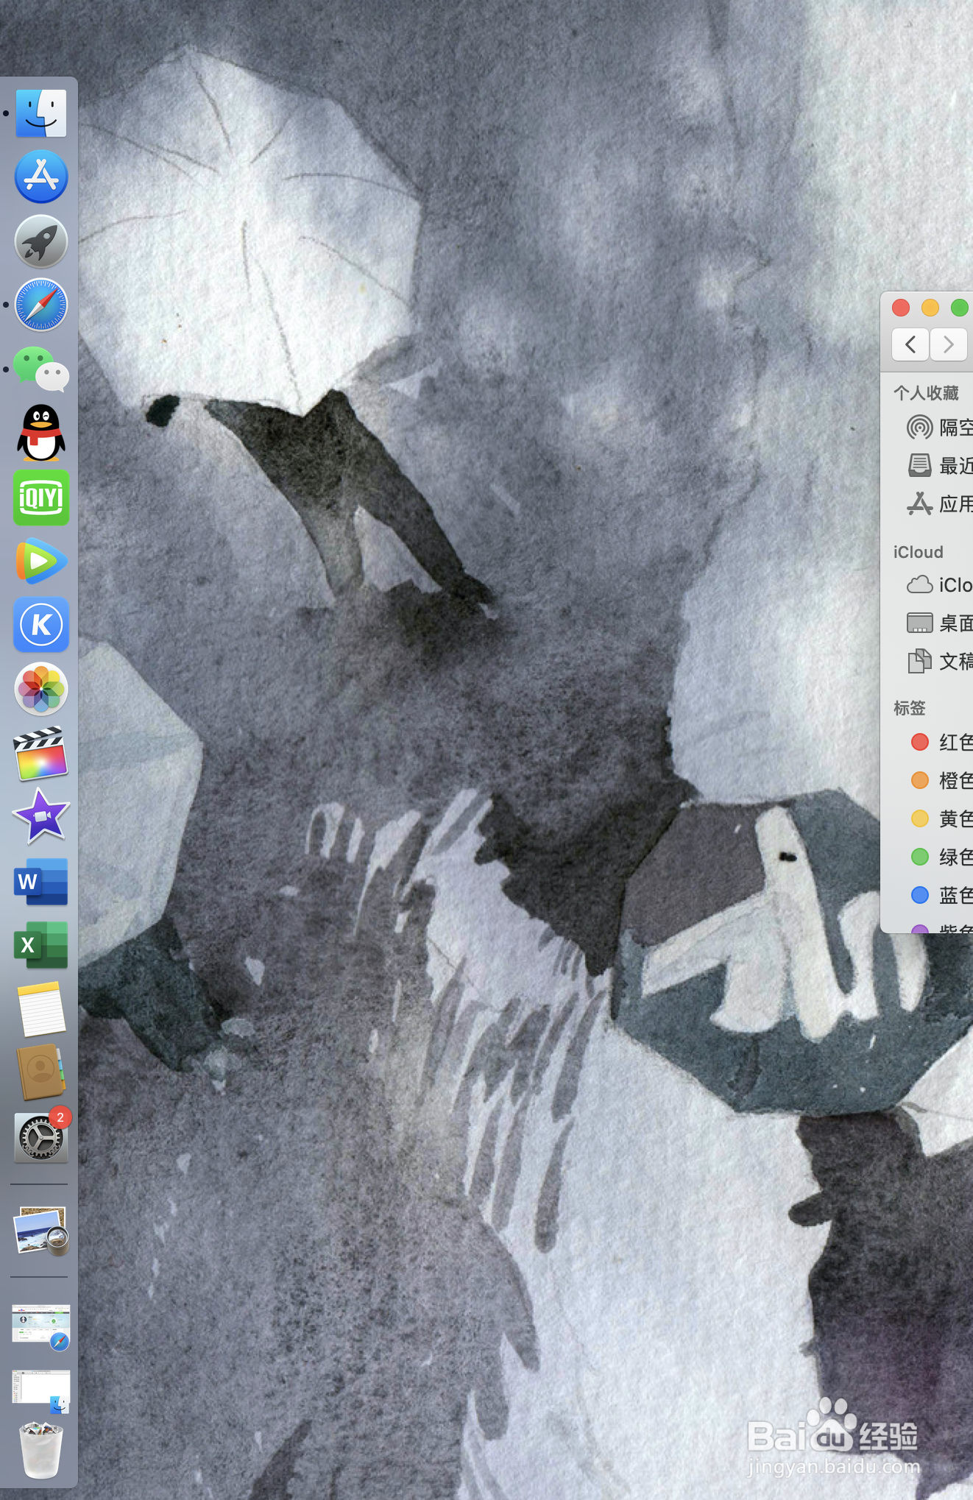
Task: Open the Trash in the Dock
Action: click(x=41, y=1451)
